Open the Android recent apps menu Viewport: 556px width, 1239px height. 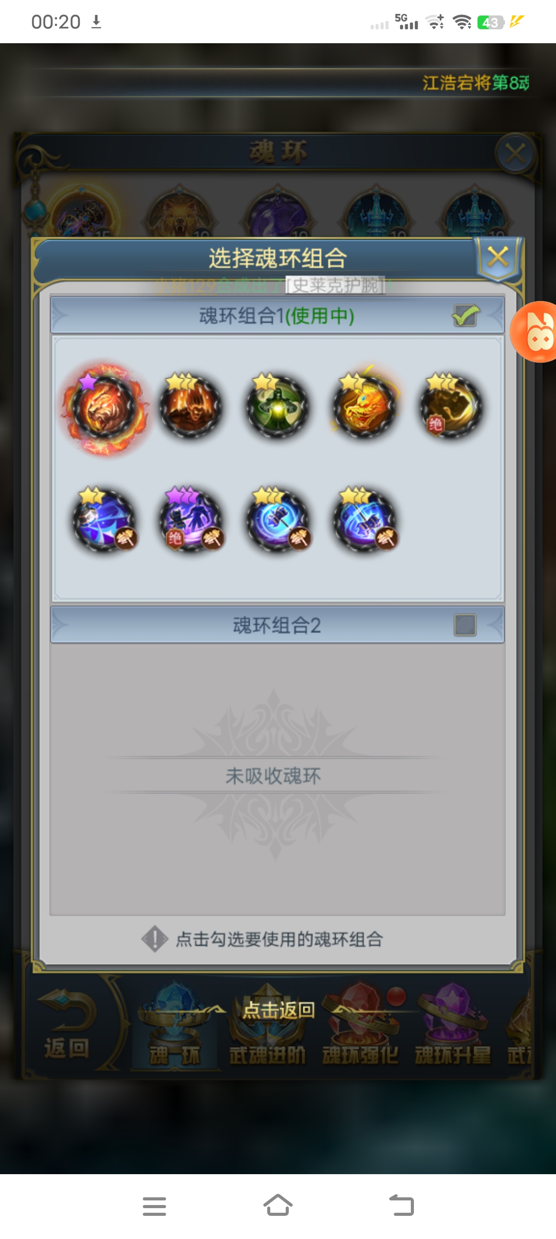point(154,1206)
